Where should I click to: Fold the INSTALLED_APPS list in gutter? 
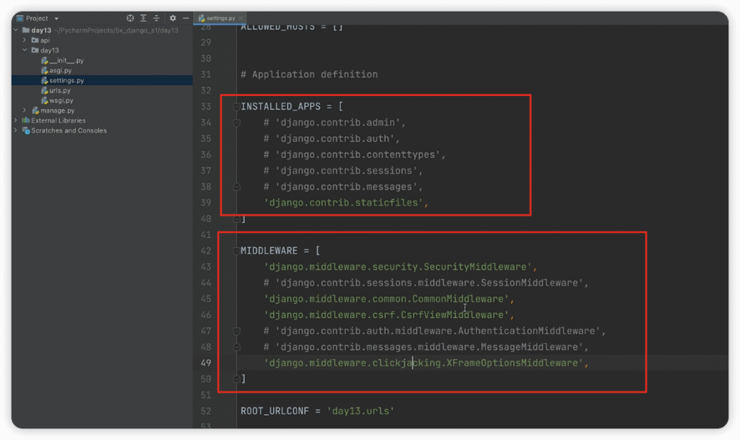[236, 107]
